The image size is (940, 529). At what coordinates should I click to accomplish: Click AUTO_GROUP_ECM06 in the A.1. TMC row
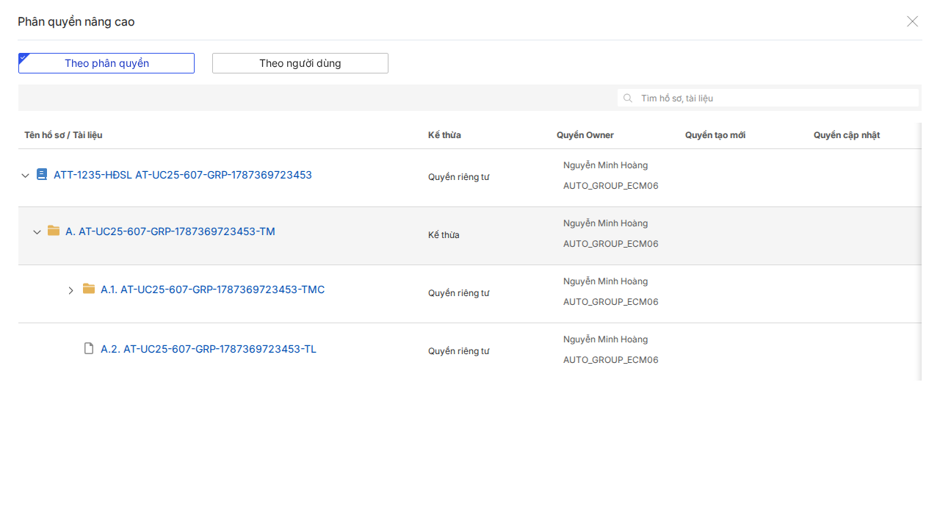[x=611, y=302]
